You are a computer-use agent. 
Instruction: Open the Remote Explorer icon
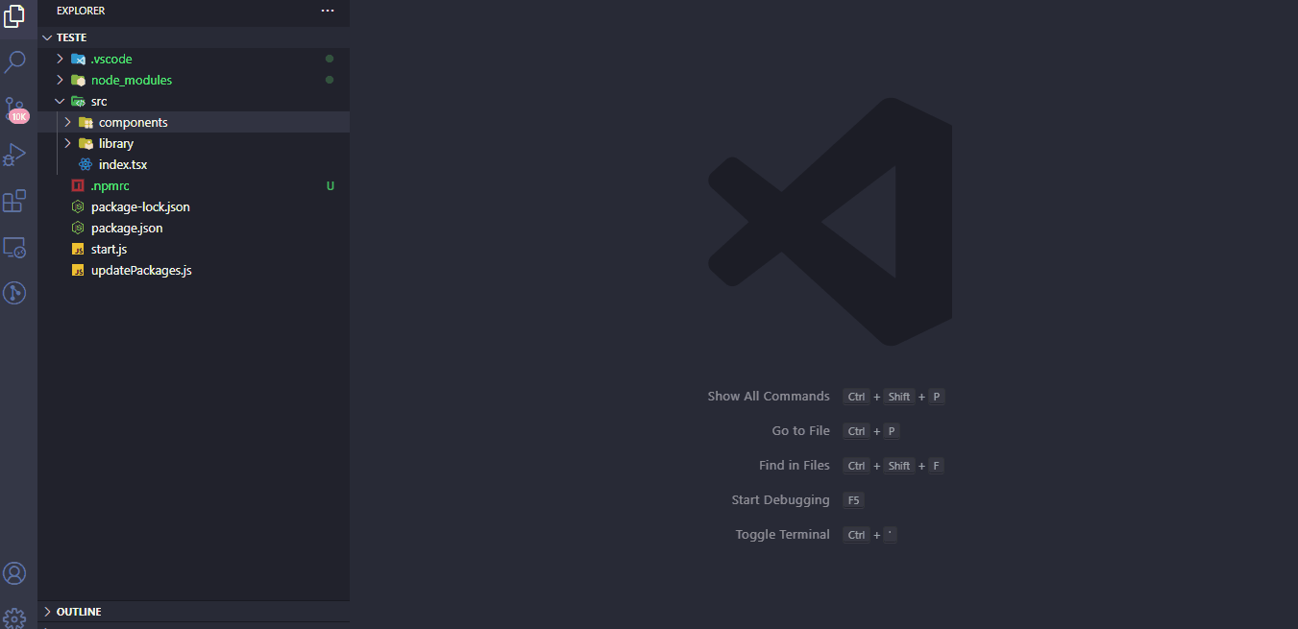click(x=14, y=248)
